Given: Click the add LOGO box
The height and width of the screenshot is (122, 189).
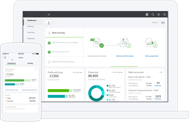Looking at the screenshot, I should click(49, 23).
